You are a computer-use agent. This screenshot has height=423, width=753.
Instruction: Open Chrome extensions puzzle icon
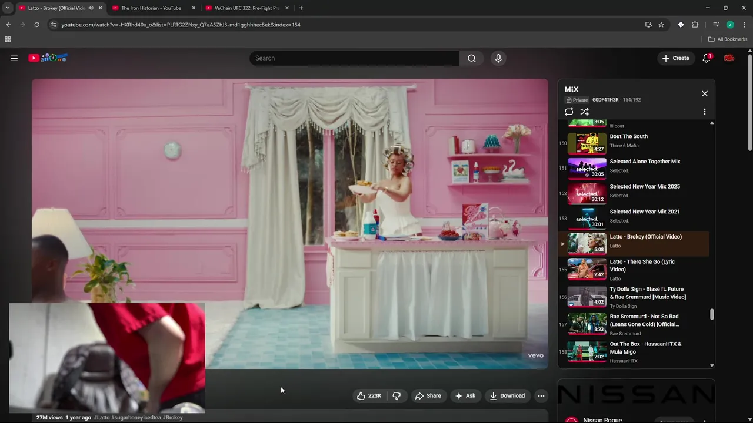(695, 25)
